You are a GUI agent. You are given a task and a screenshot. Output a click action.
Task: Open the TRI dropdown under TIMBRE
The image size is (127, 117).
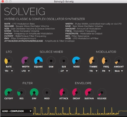pos(93,71)
